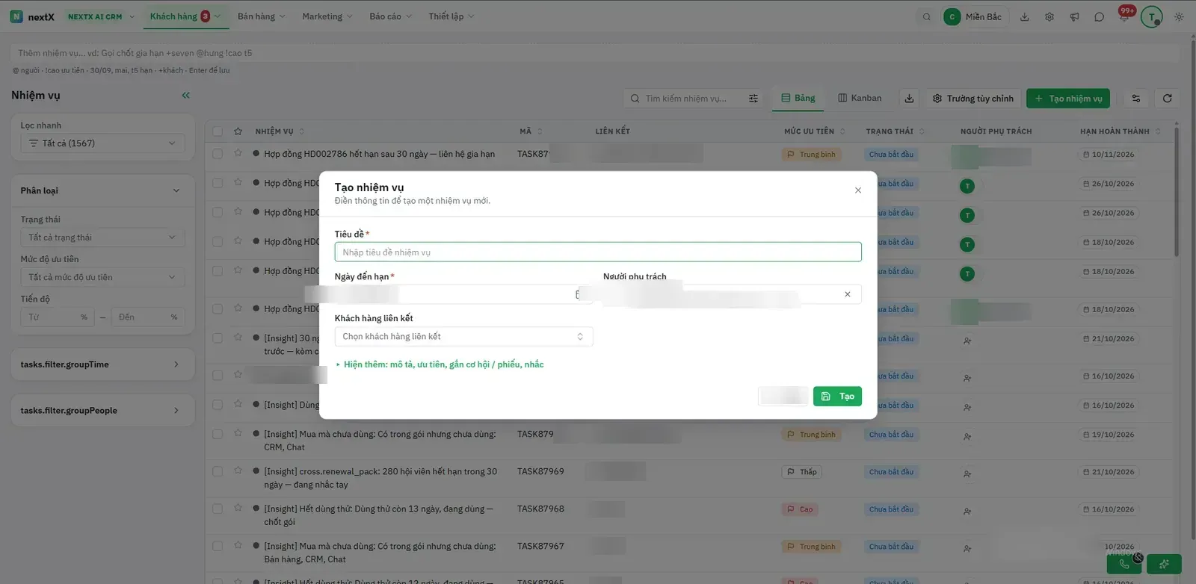Open Tất cả trạng thái dropdown

click(x=102, y=237)
